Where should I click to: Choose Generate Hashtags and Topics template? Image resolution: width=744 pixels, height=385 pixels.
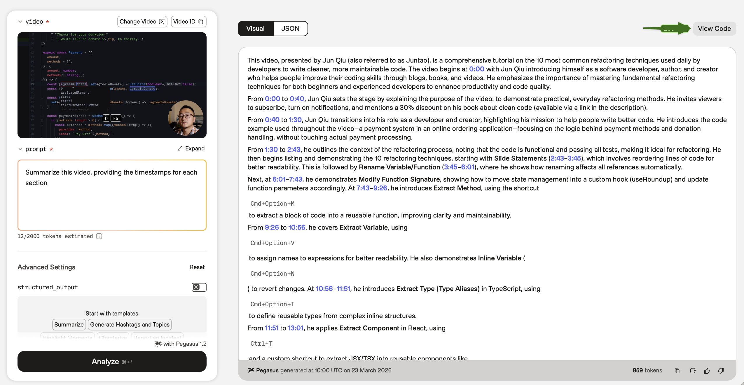pyautogui.click(x=130, y=325)
